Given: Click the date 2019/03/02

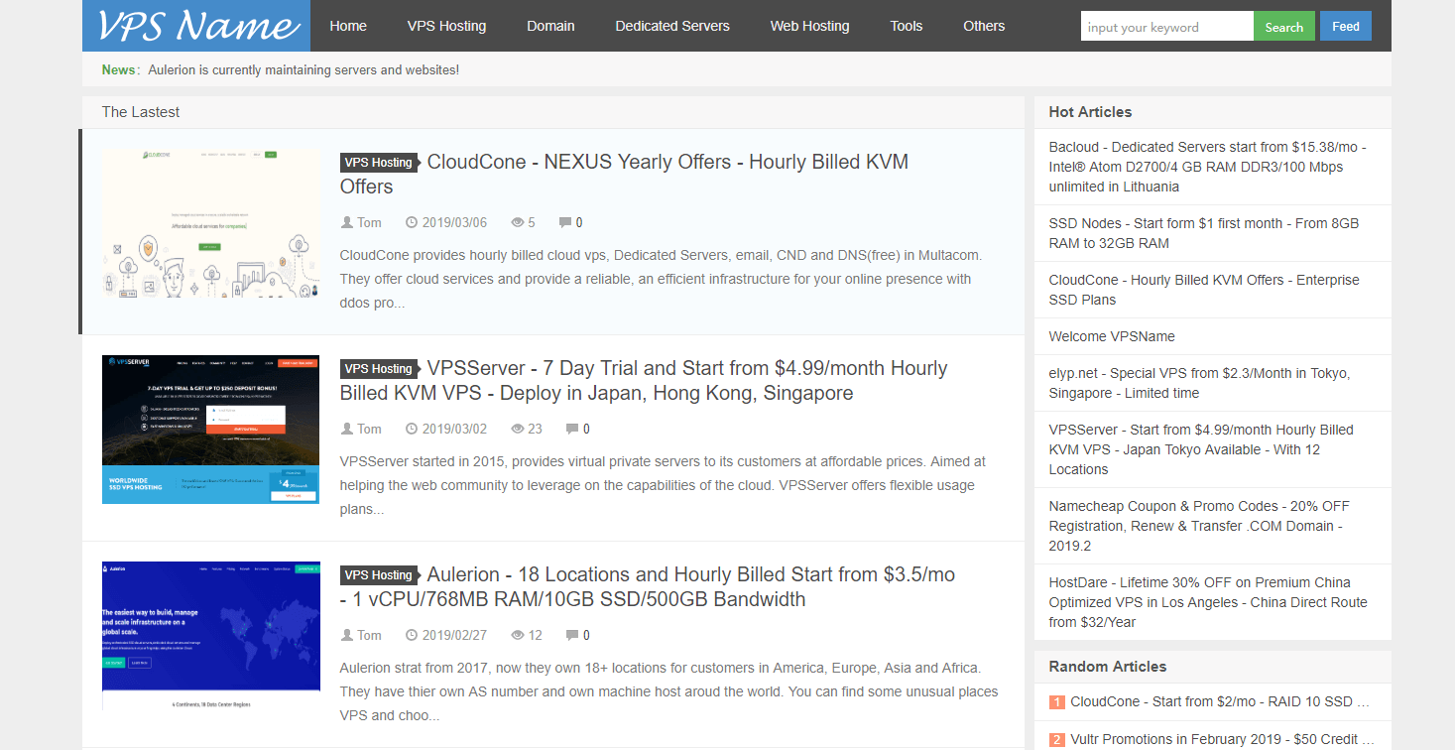Looking at the screenshot, I should (454, 429).
